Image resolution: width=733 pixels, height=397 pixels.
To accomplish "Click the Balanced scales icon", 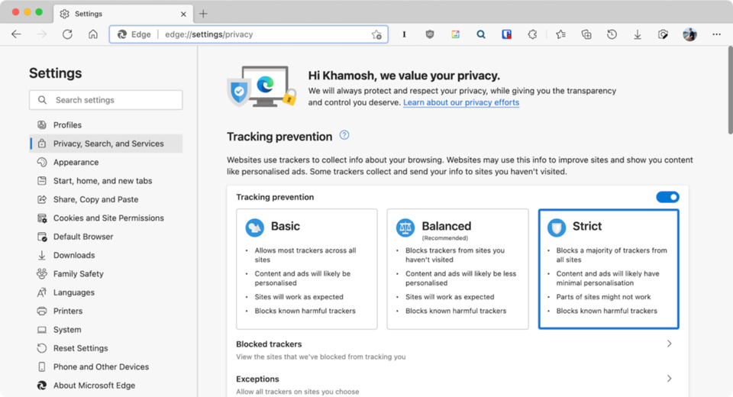I will (405, 228).
